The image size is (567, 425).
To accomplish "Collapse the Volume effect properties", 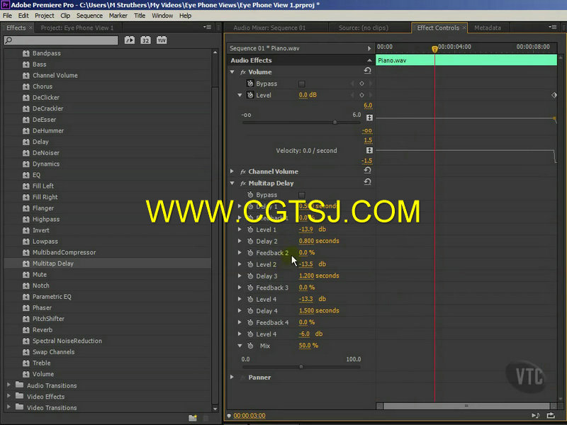I will pyautogui.click(x=232, y=72).
